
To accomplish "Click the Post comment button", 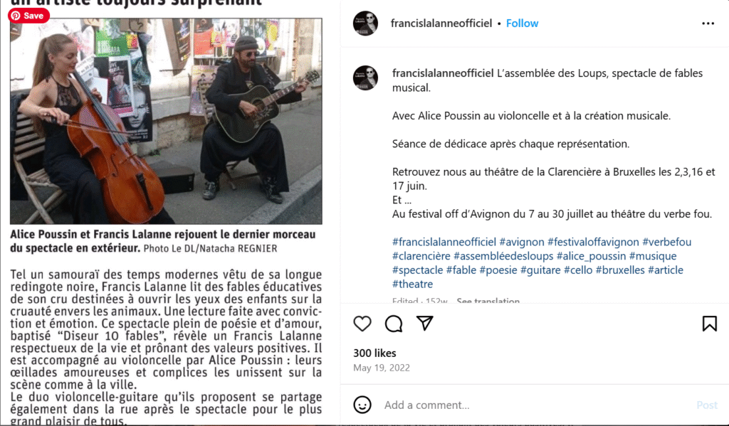I will pyautogui.click(x=707, y=405).
